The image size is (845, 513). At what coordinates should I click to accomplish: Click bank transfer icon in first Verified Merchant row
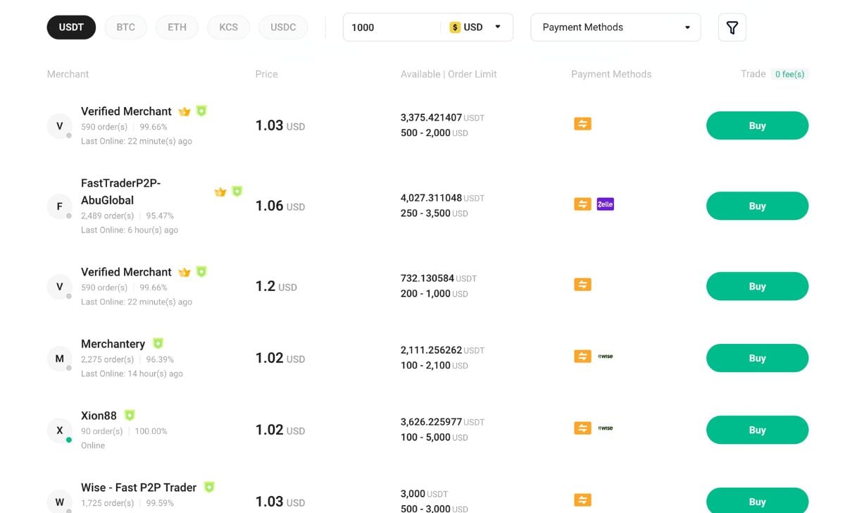582,124
